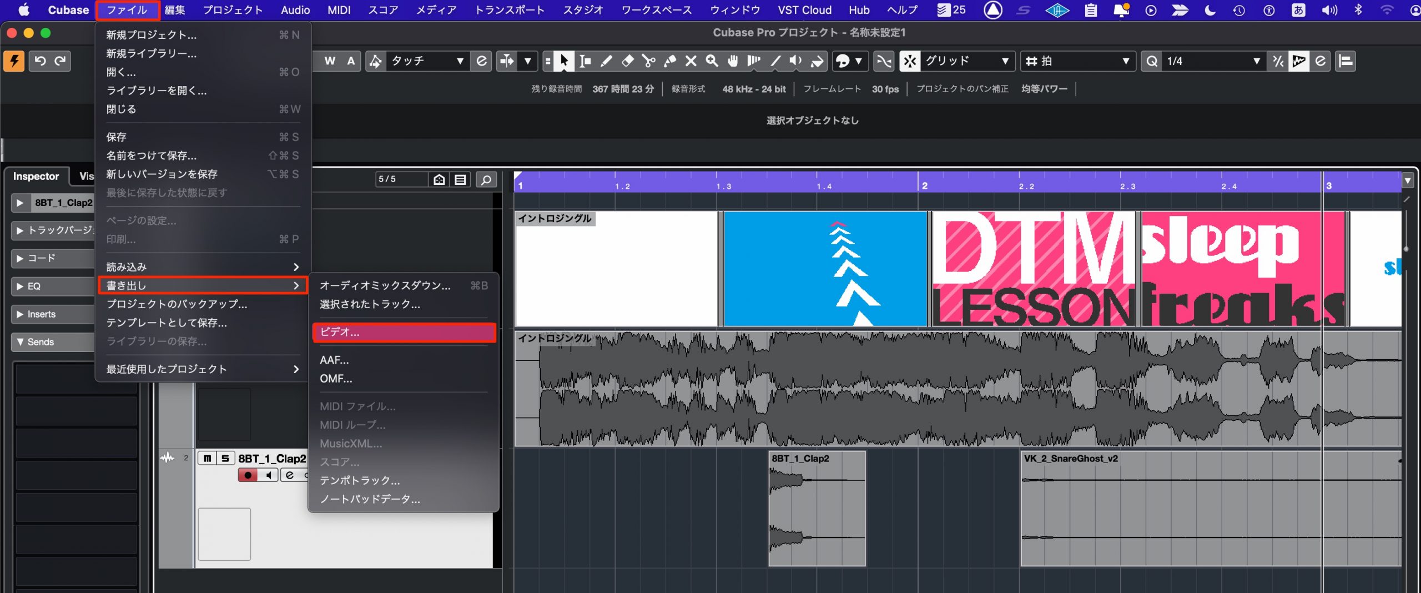Select the Color bucket tool
Image resolution: width=1421 pixels, height=593 pixels.
click(817, 61)
